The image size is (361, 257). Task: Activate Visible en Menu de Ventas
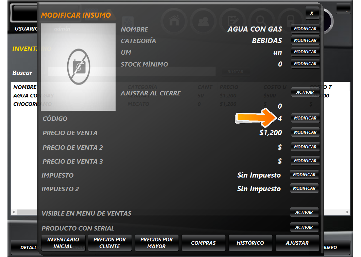click(304, 213)
